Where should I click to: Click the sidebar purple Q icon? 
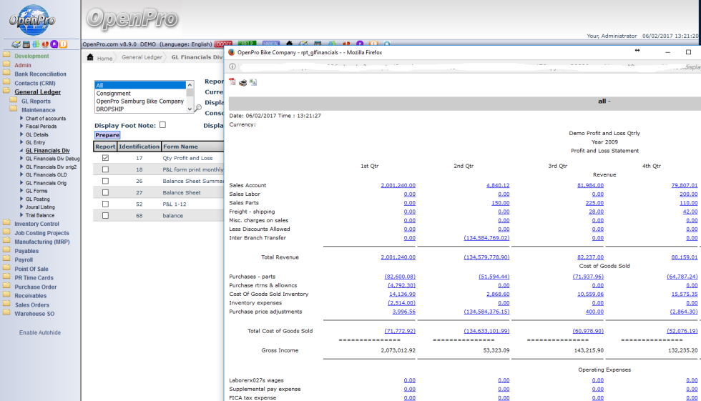[54, 44]
